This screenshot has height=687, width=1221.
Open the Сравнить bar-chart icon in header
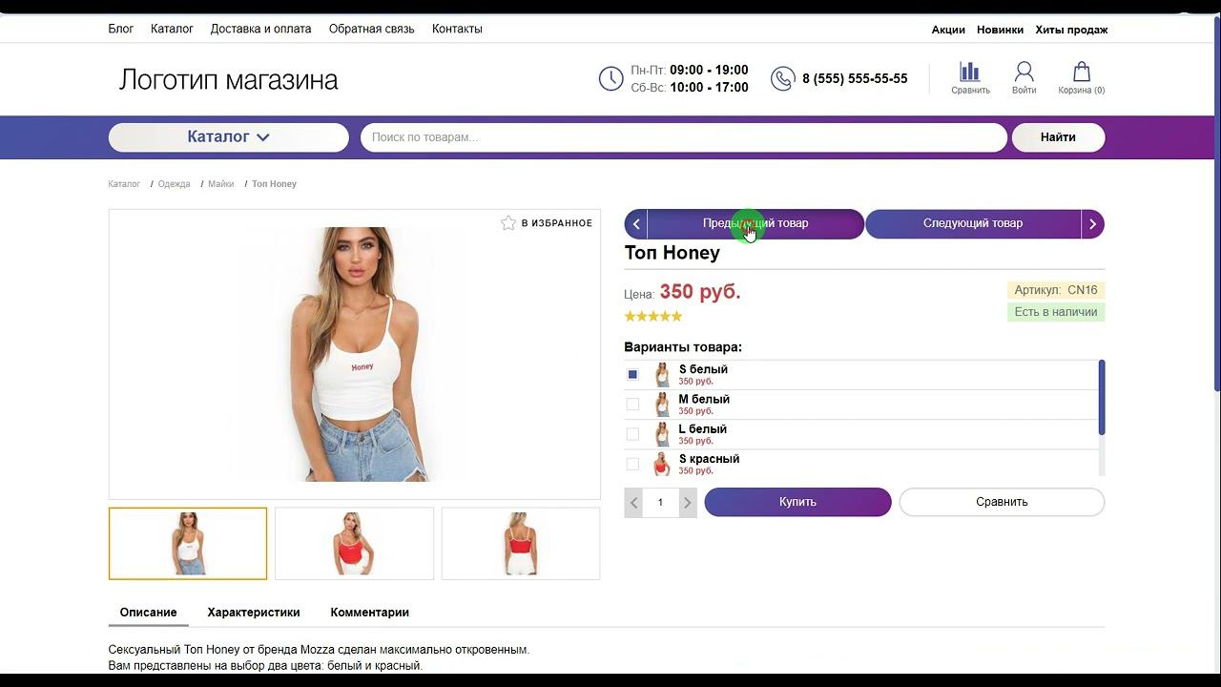pyautogui.click(x=969, y=72)
